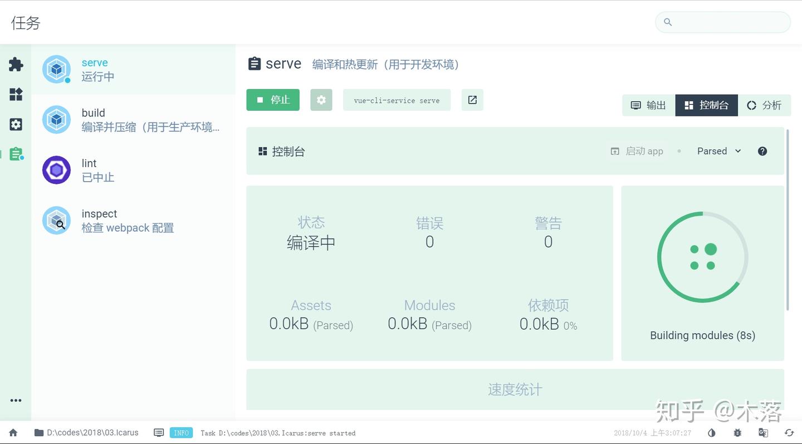Click the serve task webpack icon
The image size is (802, 444).
56,69
